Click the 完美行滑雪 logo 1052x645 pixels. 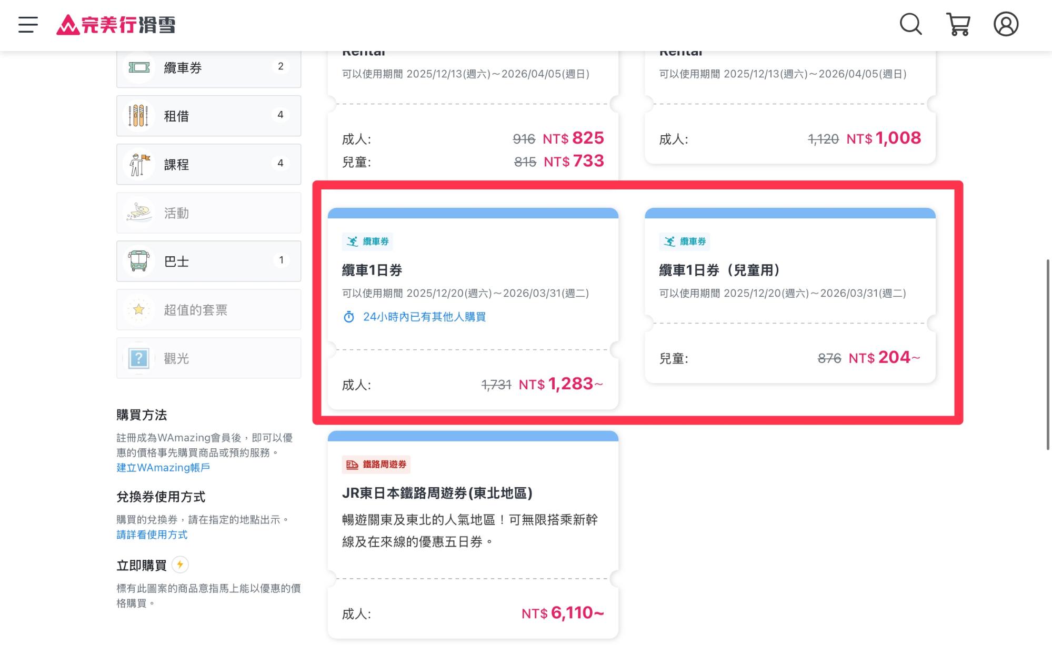point(117,24)
